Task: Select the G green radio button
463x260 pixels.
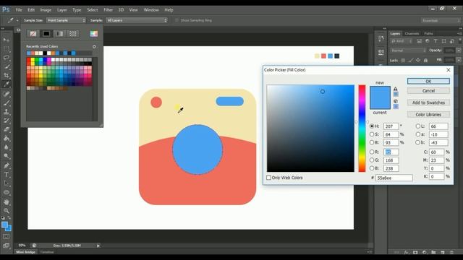Action: click(x=372, y=160)
